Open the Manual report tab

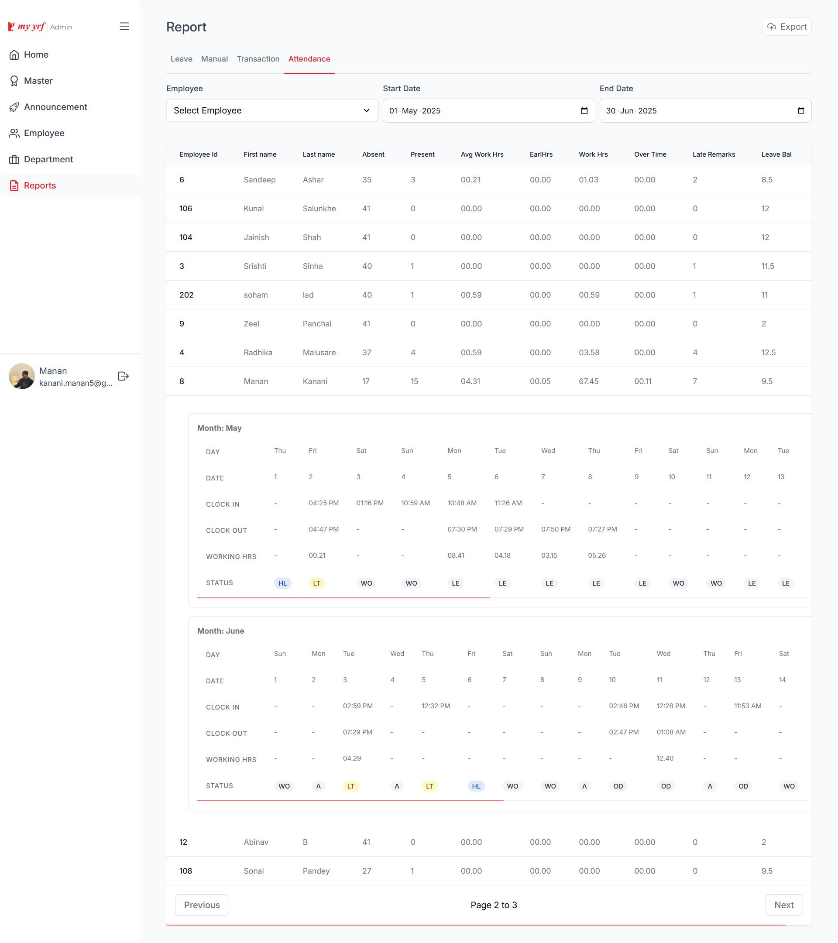pos(214,59)
